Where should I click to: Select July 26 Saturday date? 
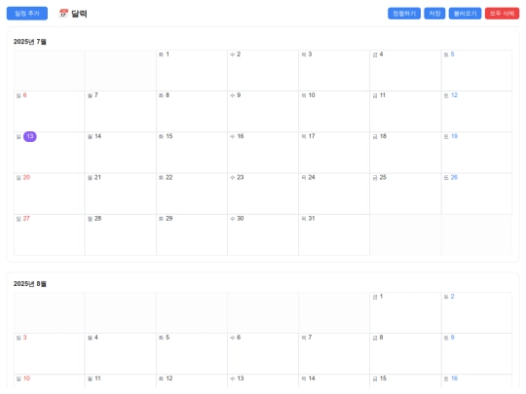click(x=454, y=177)
